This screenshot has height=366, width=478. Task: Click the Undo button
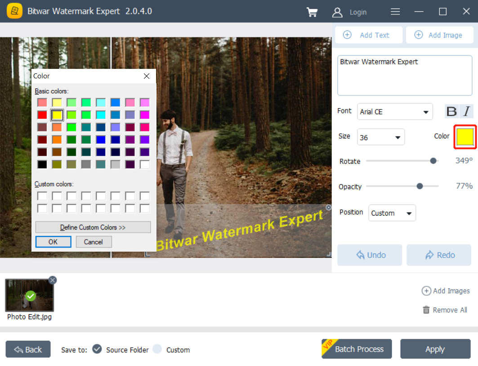click(x=370, y=255)
